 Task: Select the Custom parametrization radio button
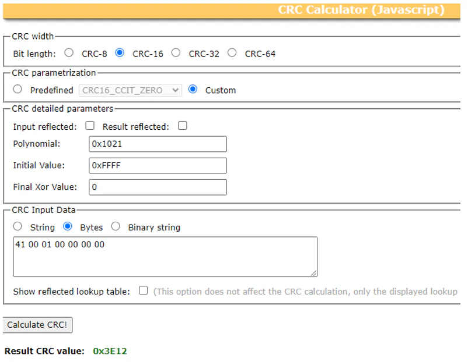pyautogui.click(x=193, y=89)
